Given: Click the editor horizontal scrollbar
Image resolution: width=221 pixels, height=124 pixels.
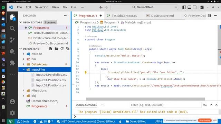Looking at the screenshot, I should click(145, 99).
